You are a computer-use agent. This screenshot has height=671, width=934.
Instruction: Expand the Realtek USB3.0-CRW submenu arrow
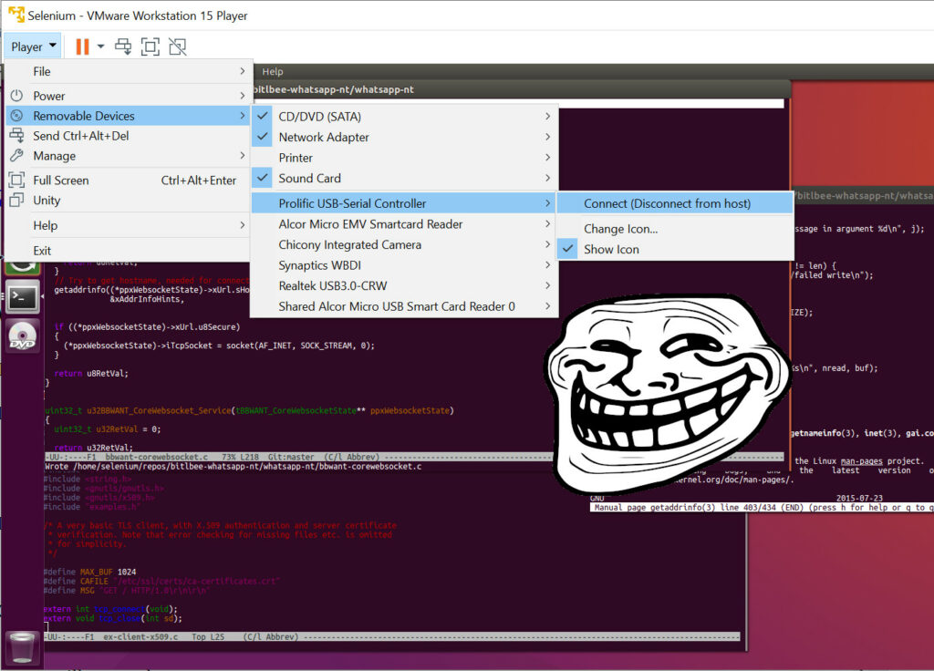(x=548, y=285)
